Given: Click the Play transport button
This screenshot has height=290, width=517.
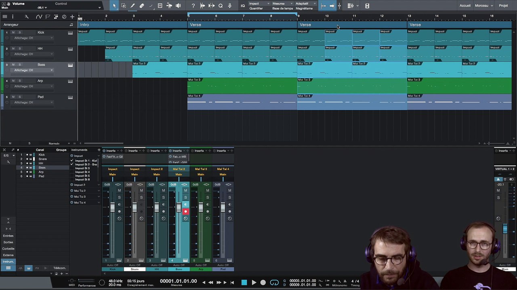Looking at the screenshot, I should pyautogui.click(x=254, y=283).
